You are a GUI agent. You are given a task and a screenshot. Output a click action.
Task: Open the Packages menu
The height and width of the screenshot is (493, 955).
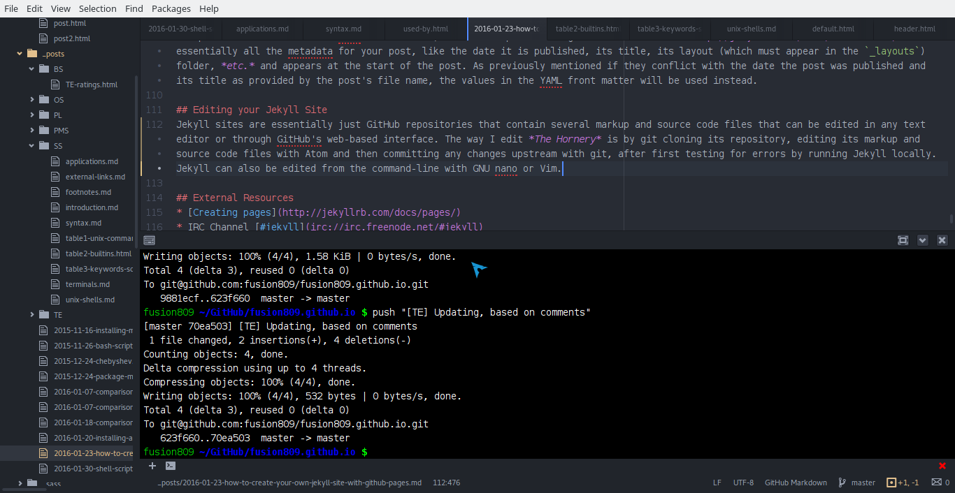(x=171, y=8)
